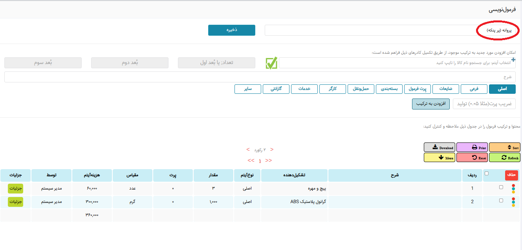Click the Download button
The image size is (522, 250).
pos(440,148)
